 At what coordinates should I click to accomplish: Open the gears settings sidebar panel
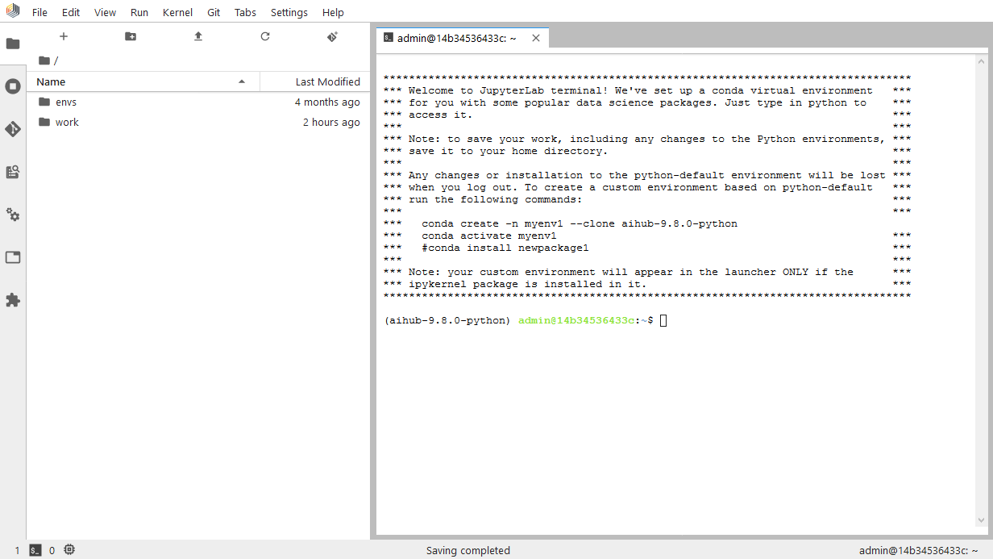pos(13,215)
